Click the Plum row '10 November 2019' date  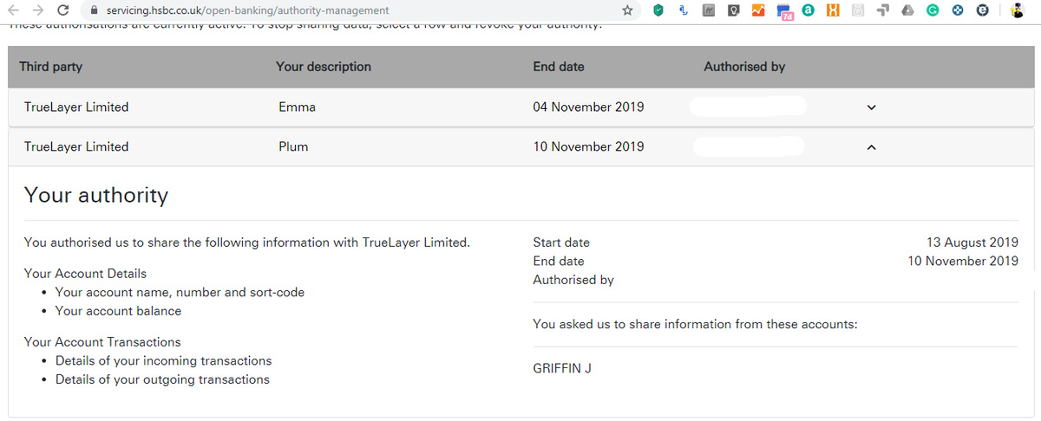point(588,146)
